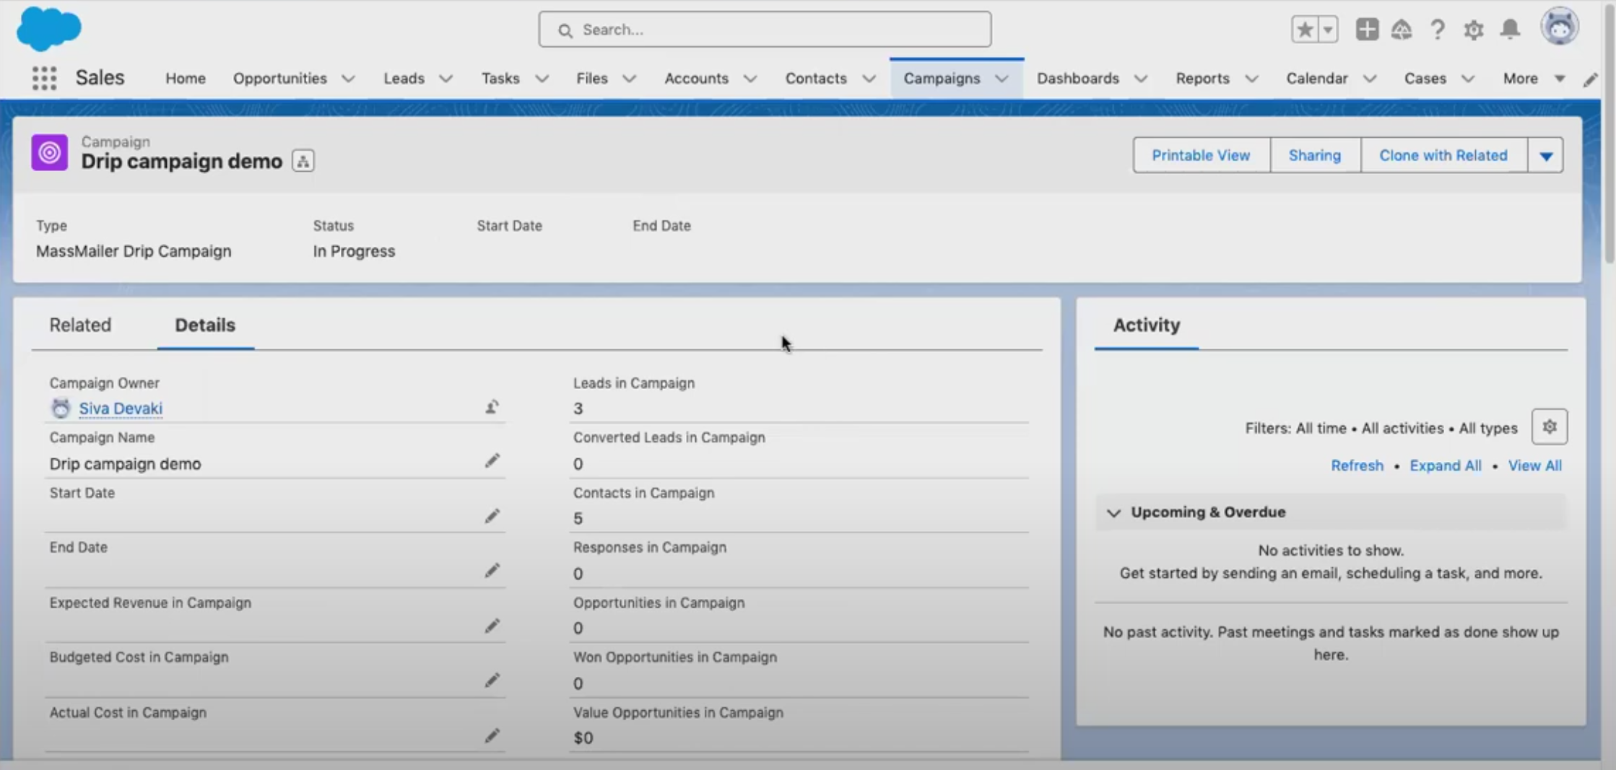The image size is (1616, 770).
Task: Click the 'MassMailer Drip Campaign' type value
Action: (134, 251)
